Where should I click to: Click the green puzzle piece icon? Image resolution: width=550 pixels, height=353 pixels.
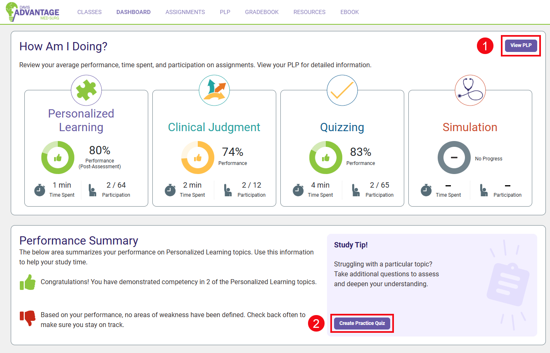86,90
